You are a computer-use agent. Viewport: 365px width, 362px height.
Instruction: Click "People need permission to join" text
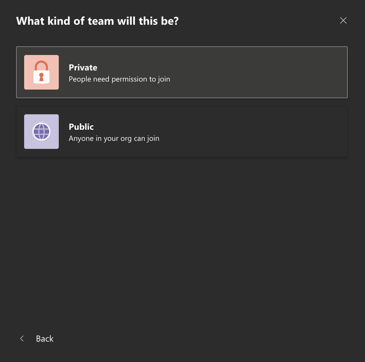pos(119,79)
